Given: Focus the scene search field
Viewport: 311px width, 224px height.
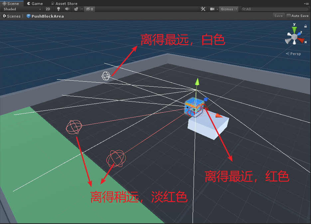Looking at the screenshot, I should click(x=275, y=9).
